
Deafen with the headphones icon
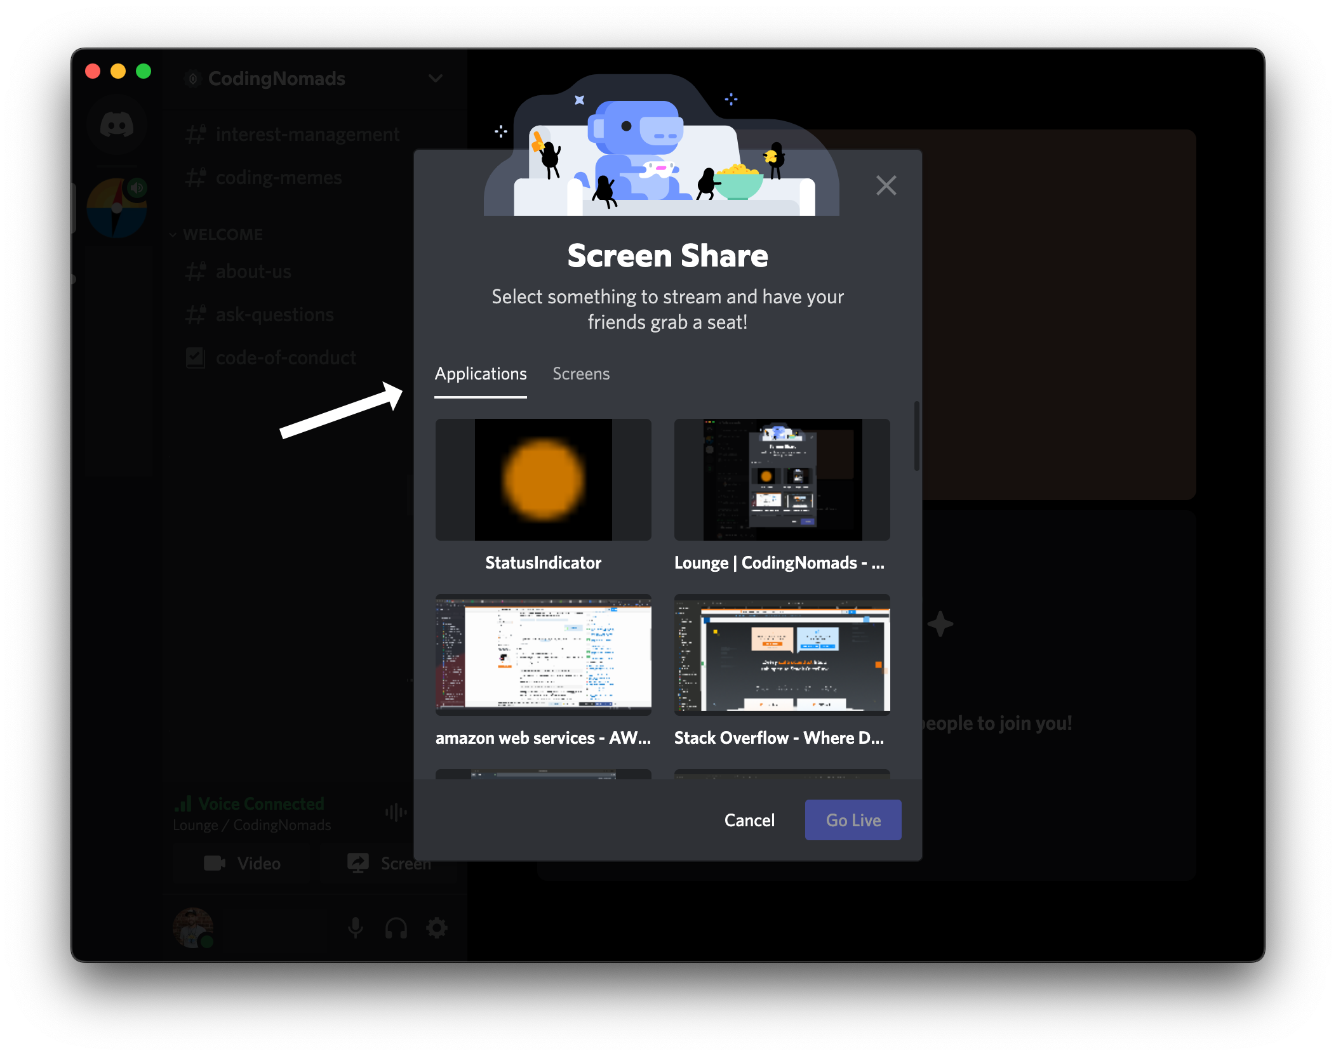pyautogui.click(x=396, y=928)
